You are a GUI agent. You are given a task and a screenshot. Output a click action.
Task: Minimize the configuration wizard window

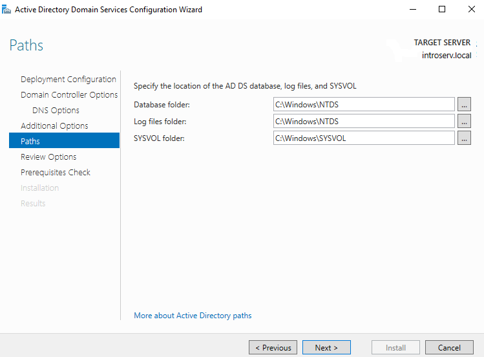click(x=412, y=10)
